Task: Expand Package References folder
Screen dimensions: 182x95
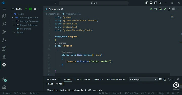Action: [14, 21]
